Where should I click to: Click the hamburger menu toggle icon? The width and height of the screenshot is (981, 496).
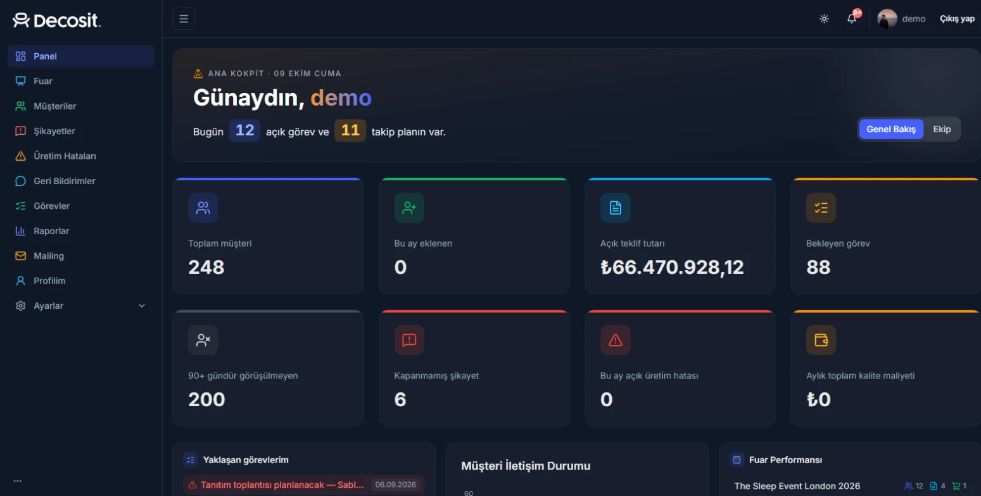[x=184, y=19]
